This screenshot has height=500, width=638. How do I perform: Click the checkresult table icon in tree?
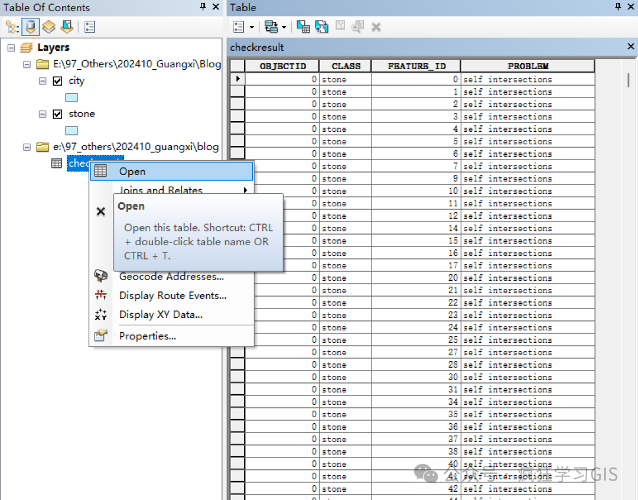coord(57,163)
